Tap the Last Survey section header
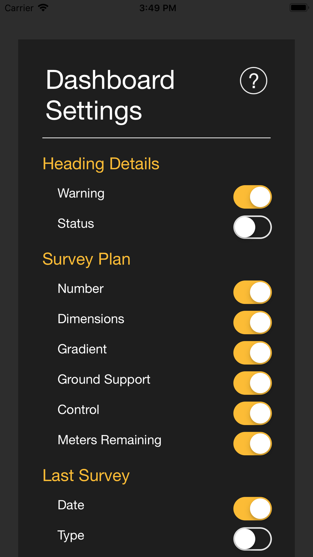The height and width of the screenshot is (557, 313). (86, 476)
